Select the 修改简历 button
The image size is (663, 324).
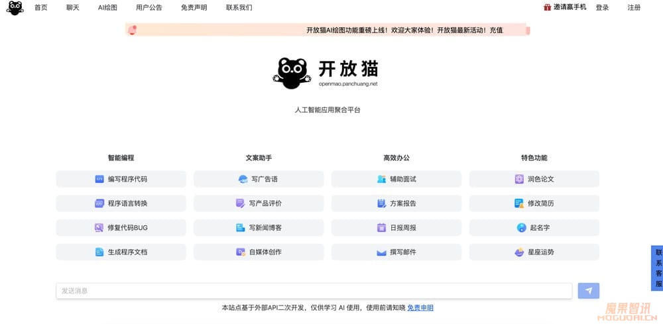tap(534, 203)
